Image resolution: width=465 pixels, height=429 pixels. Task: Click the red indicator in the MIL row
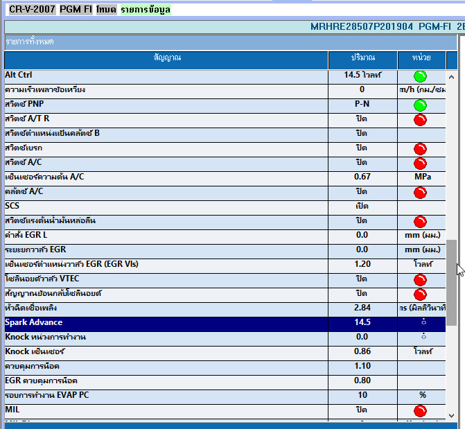(420, 411)
